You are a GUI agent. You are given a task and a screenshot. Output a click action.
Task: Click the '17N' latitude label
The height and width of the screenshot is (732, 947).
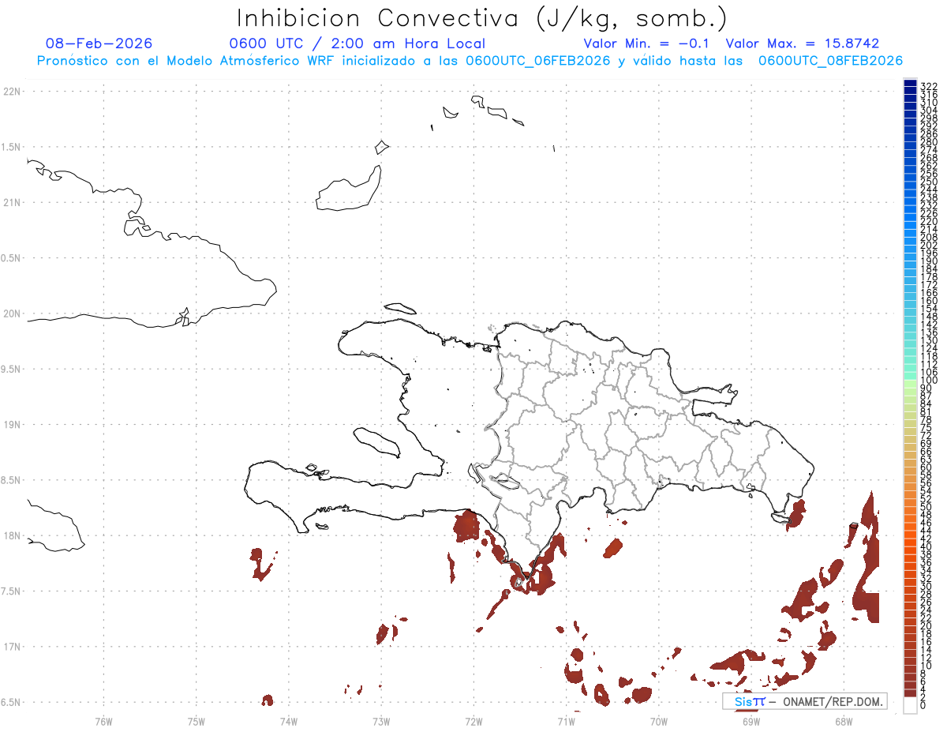[x=11, y=646]
